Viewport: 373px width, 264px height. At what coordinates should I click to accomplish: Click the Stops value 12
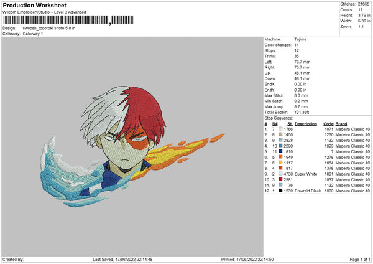point(297,50)
